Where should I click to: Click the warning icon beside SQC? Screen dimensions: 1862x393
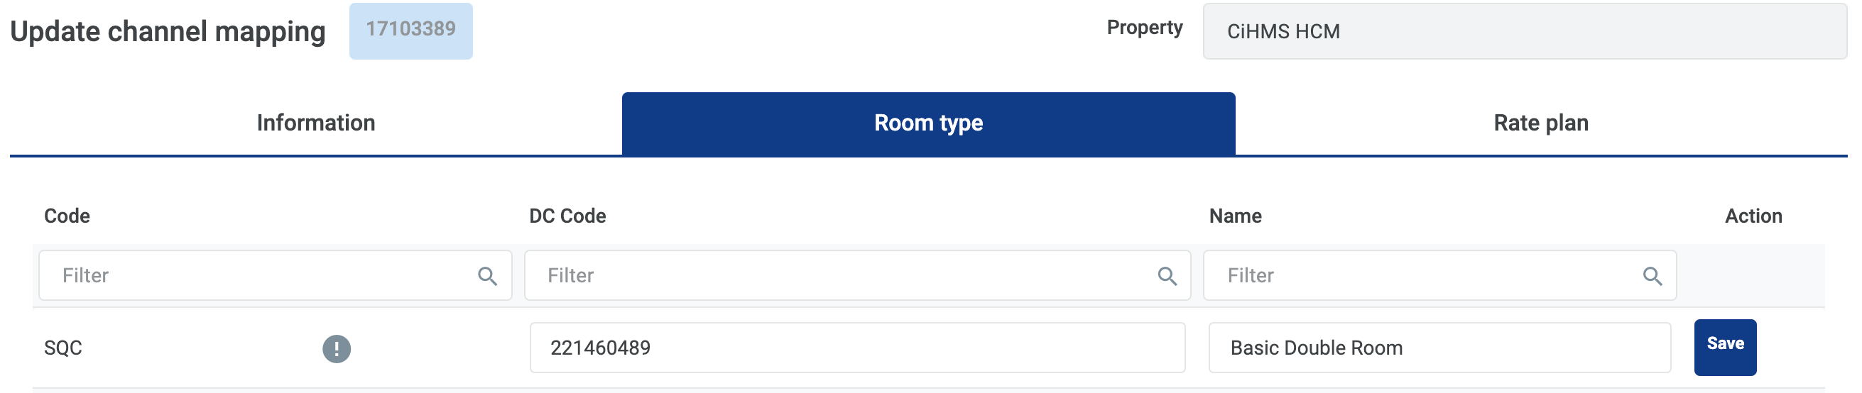pos(336,349)
